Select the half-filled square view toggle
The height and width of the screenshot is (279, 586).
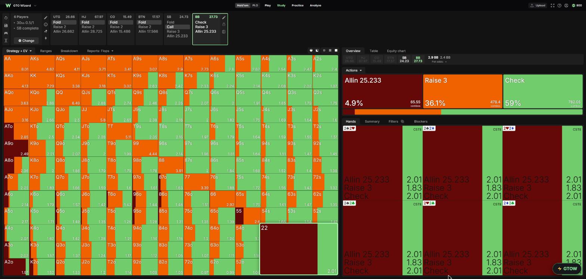[x=317, y=50]
